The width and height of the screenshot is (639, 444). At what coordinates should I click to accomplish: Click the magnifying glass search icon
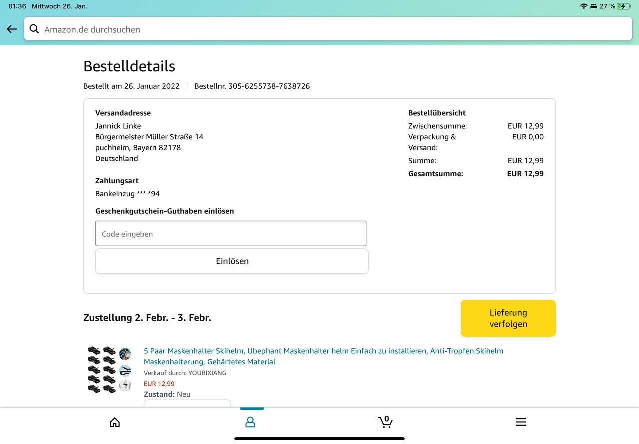tap(34, 29)
